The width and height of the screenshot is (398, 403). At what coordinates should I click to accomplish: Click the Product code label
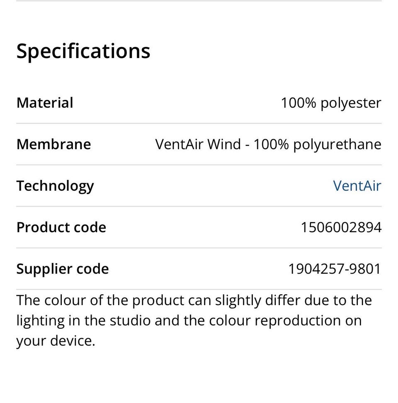coord(61,227)
